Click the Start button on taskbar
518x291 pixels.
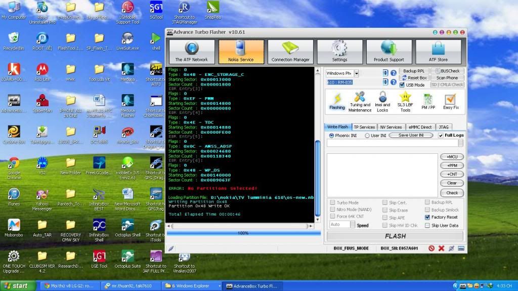coord(18,286)
